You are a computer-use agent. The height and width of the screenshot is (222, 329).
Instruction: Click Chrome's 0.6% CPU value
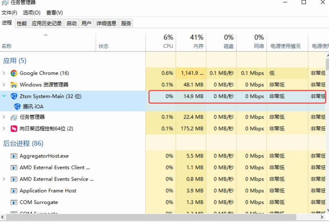click(x=167, y=73)
